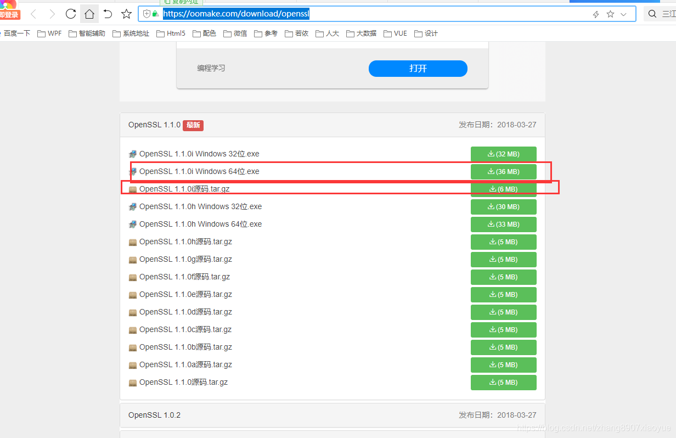
Task: Click download button for 1.1.0c源码.tar.gz
Action: (x=504, y=330)
